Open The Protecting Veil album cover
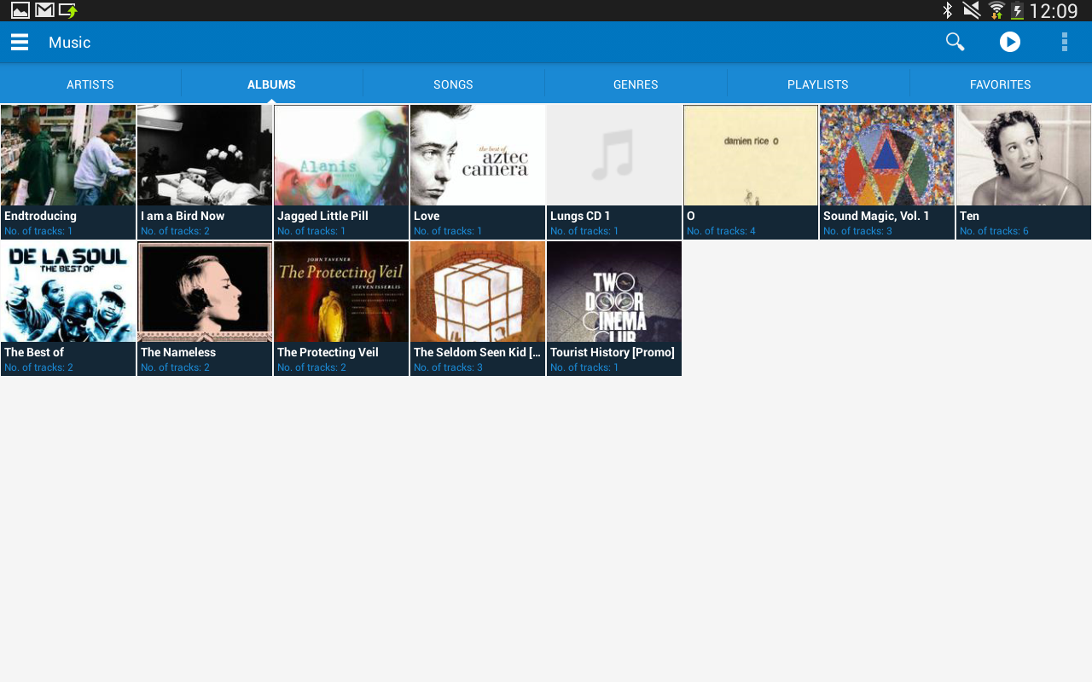 pyautogui.click(x=341, y=292)
